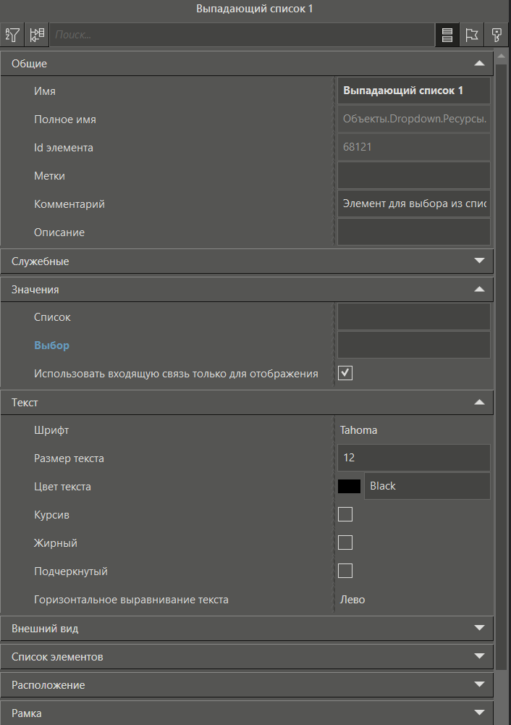
Task: Select the alphabetical sort filter icon
Action: click(x=12, y=34)
